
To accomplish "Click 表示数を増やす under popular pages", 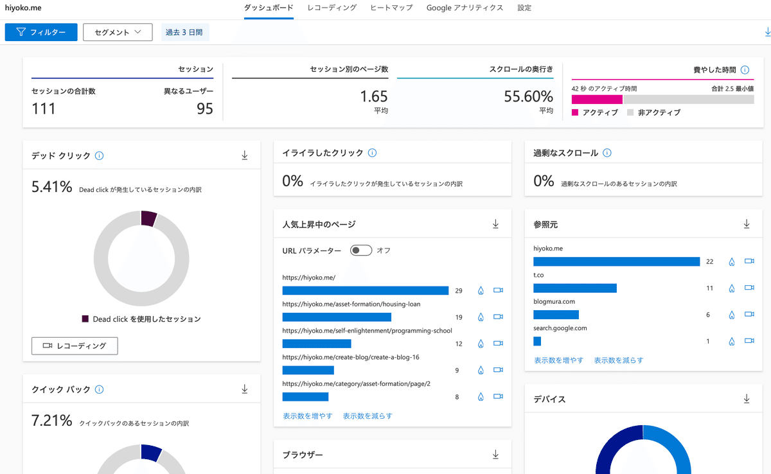I will click(x=308, y=416).
